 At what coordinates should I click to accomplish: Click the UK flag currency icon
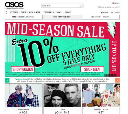[113, 3]
